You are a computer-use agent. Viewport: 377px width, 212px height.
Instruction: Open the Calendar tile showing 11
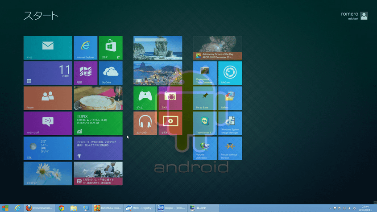pos(48,73)
